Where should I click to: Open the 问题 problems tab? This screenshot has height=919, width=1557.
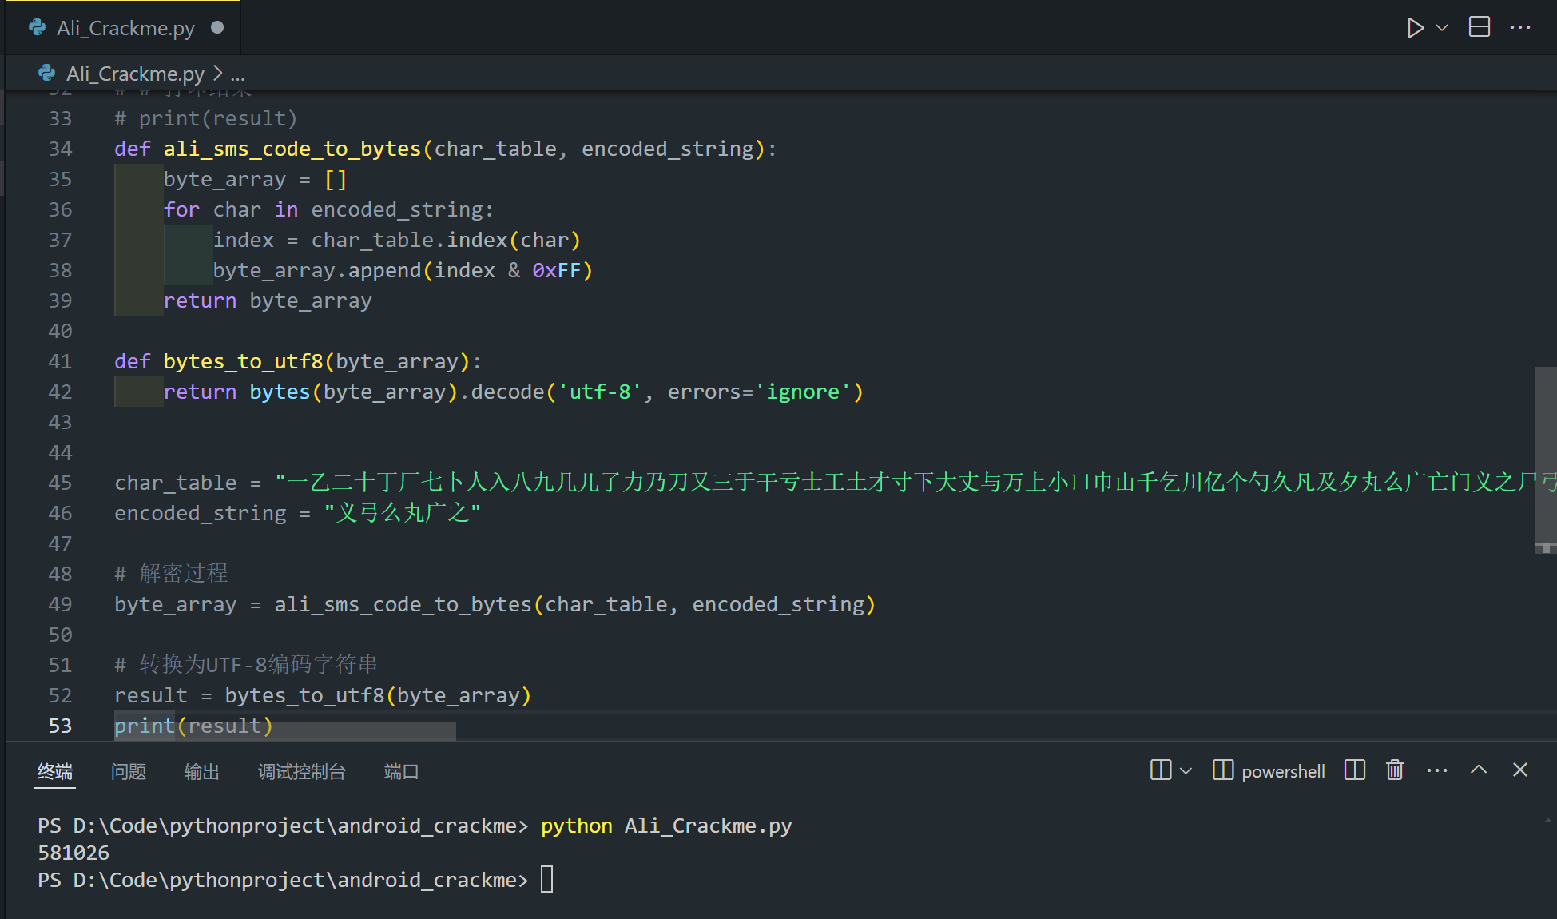(x=129, y=771)
